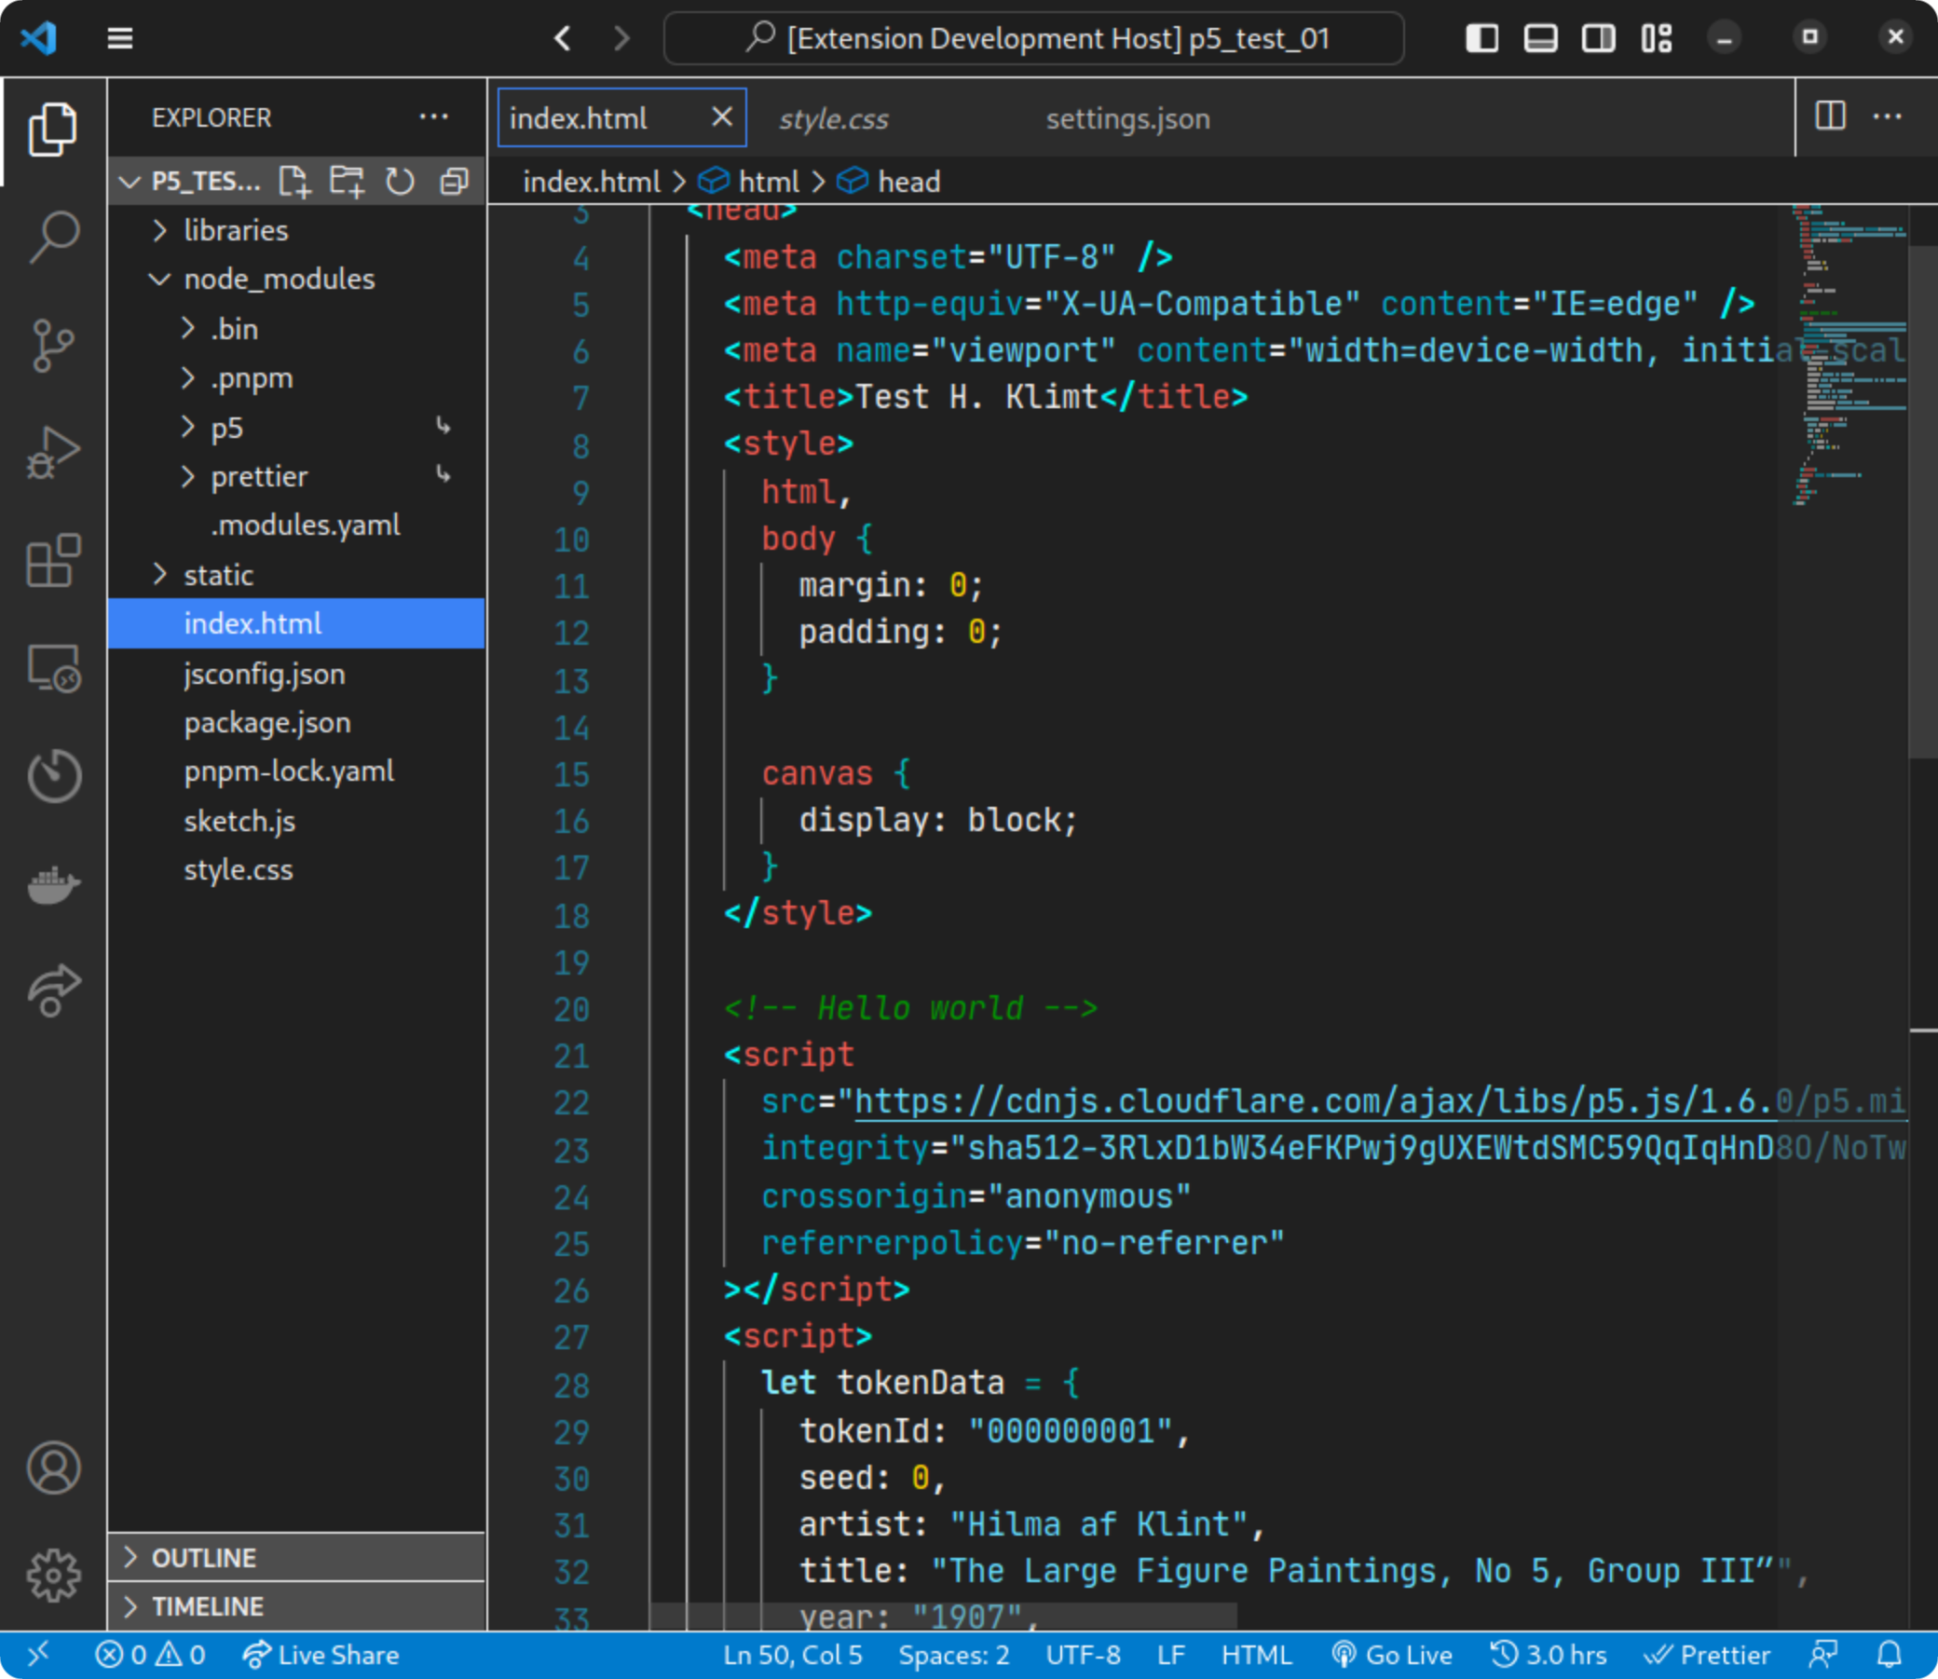The image size is (1938, 1679).
Task: Collapse the node_modules folder
Action: click(279, 280)
